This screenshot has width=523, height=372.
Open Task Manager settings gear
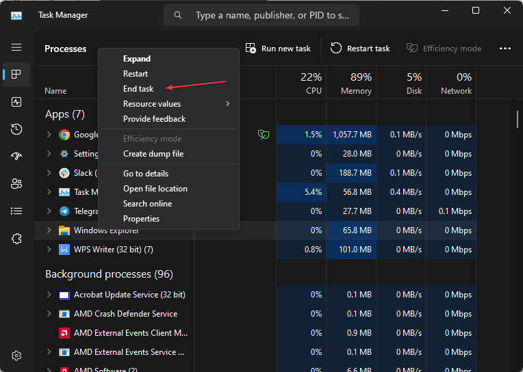16,356
